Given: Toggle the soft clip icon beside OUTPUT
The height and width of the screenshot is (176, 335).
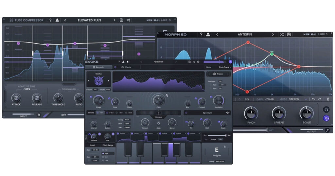Looking at the screenshot, I should point(327,130).
